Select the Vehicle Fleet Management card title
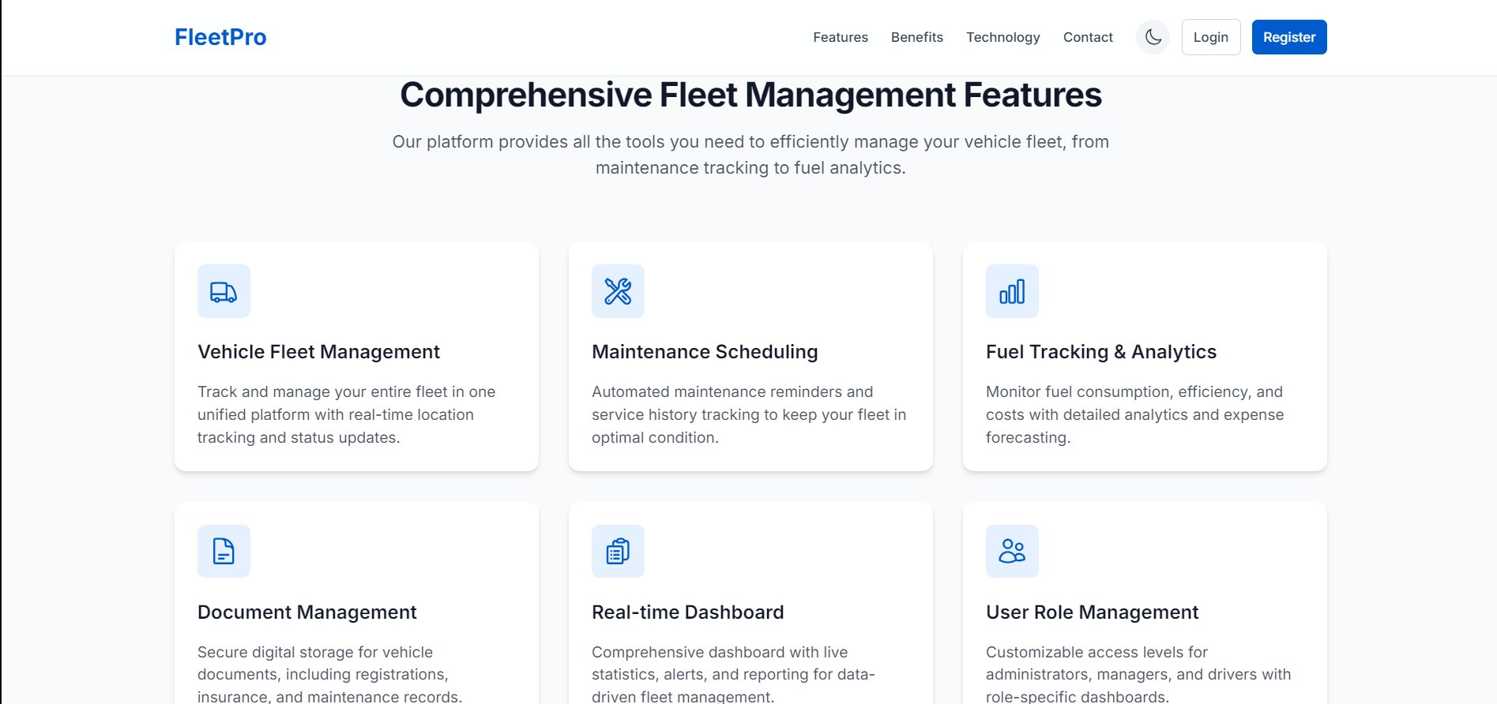 click(318, 352)
